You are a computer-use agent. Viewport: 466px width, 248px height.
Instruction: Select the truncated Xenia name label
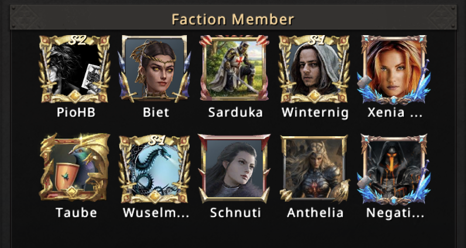[395, 112]
